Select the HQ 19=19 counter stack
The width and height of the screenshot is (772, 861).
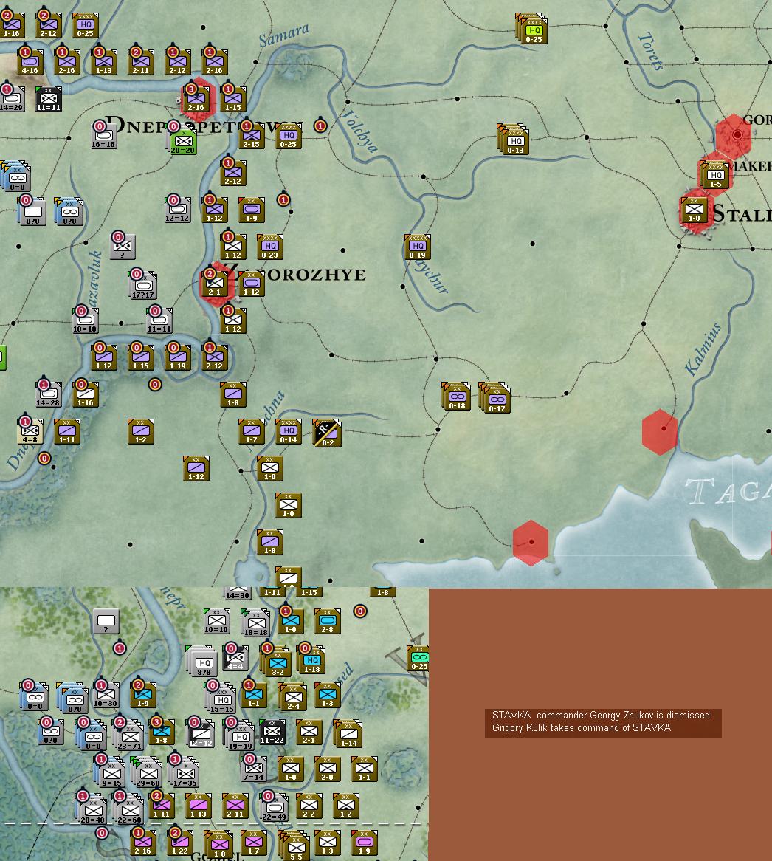pos(241,737)
